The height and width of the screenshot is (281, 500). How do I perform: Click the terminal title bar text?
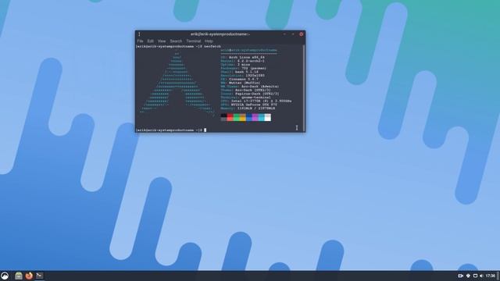pyautogui.click(x=220, y=34)
